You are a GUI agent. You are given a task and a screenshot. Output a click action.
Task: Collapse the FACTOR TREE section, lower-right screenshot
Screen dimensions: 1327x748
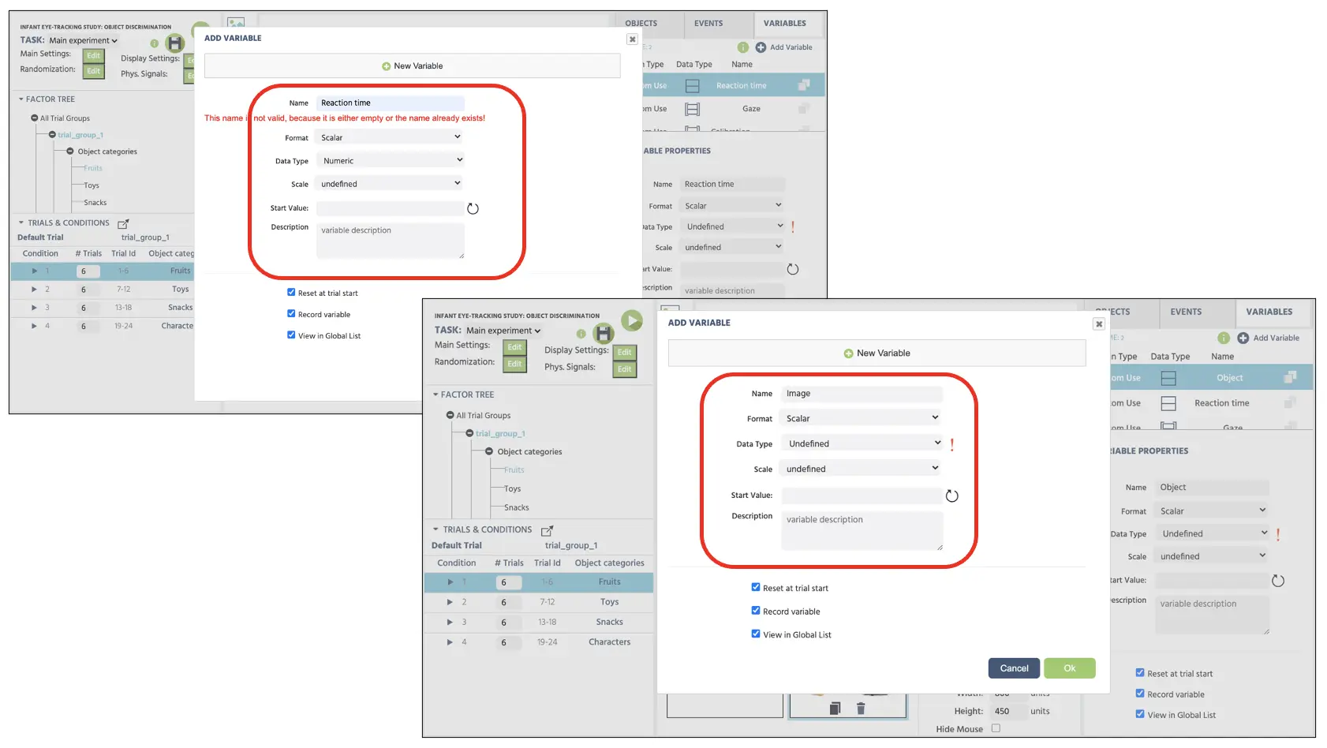pos(435,395)
